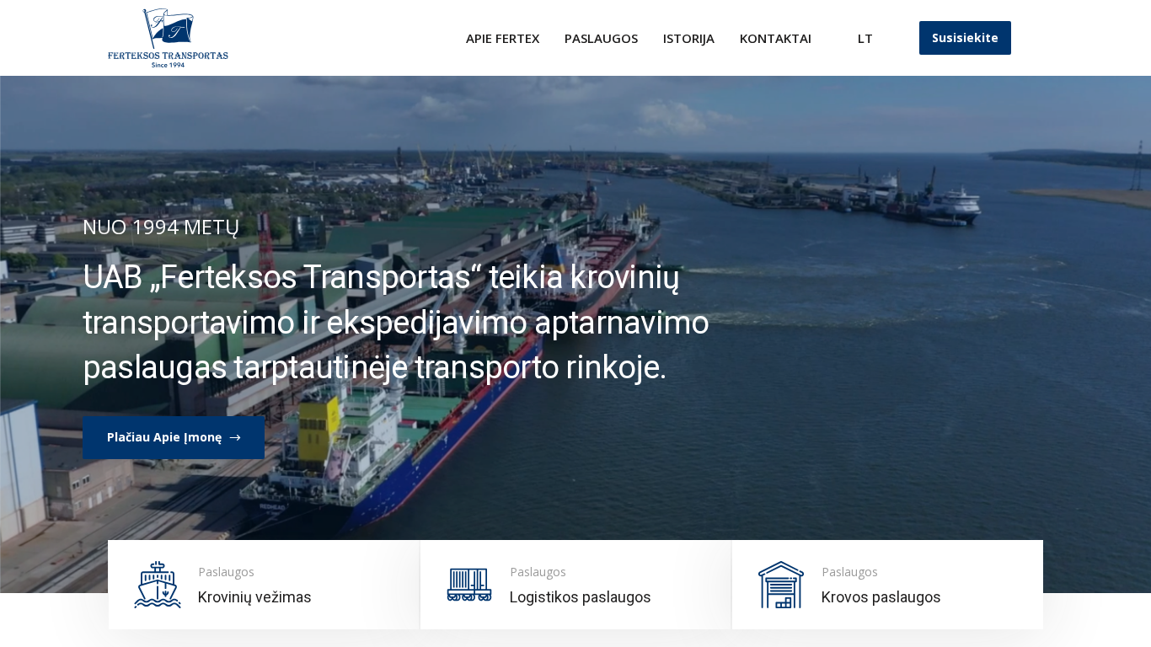
Task: Click the warehouse icon for Krovos paslaugos
Action: [781, 585]
